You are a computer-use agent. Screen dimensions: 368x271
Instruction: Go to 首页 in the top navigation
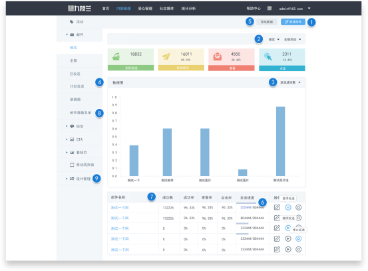click(106, 9)
